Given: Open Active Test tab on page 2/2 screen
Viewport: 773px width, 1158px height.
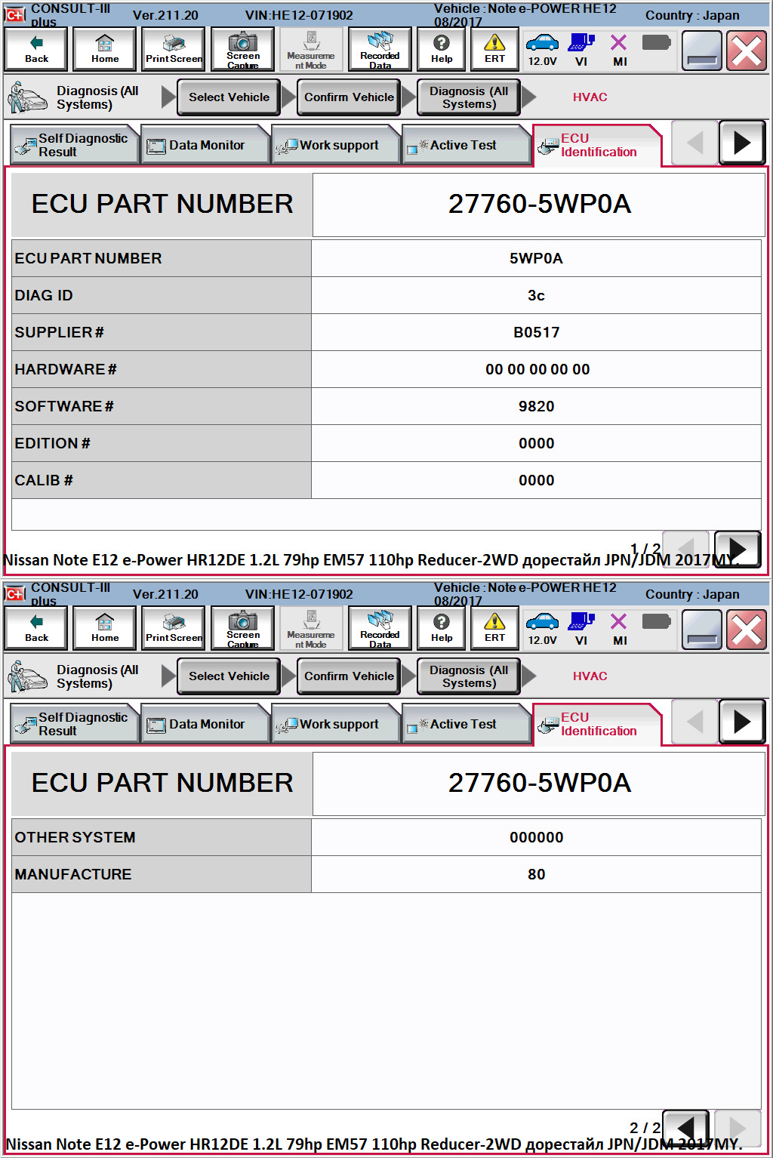Looking at the screenshot, I should pos(466,724).
